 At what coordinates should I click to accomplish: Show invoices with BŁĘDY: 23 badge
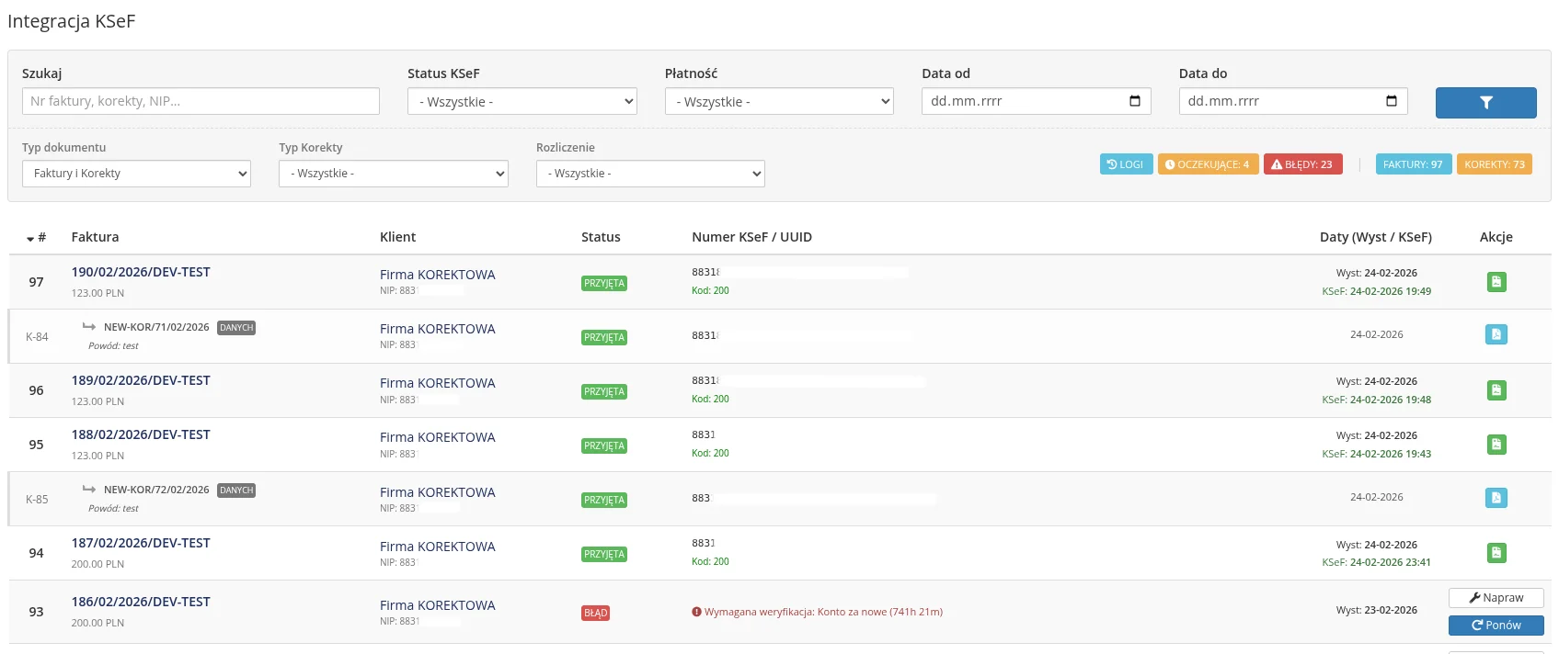pos(1302,164)
